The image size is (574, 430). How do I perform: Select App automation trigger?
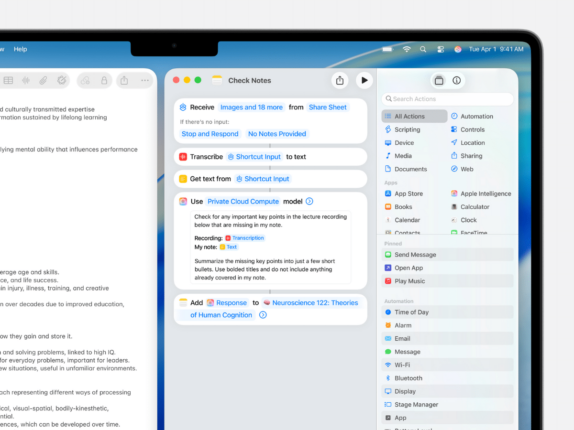tap(447, 418)
